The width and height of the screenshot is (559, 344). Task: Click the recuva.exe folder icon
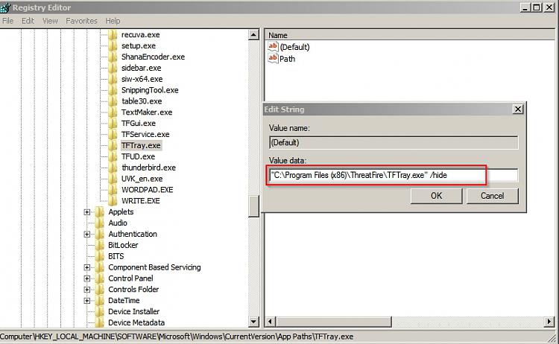[x=113, y=34]
